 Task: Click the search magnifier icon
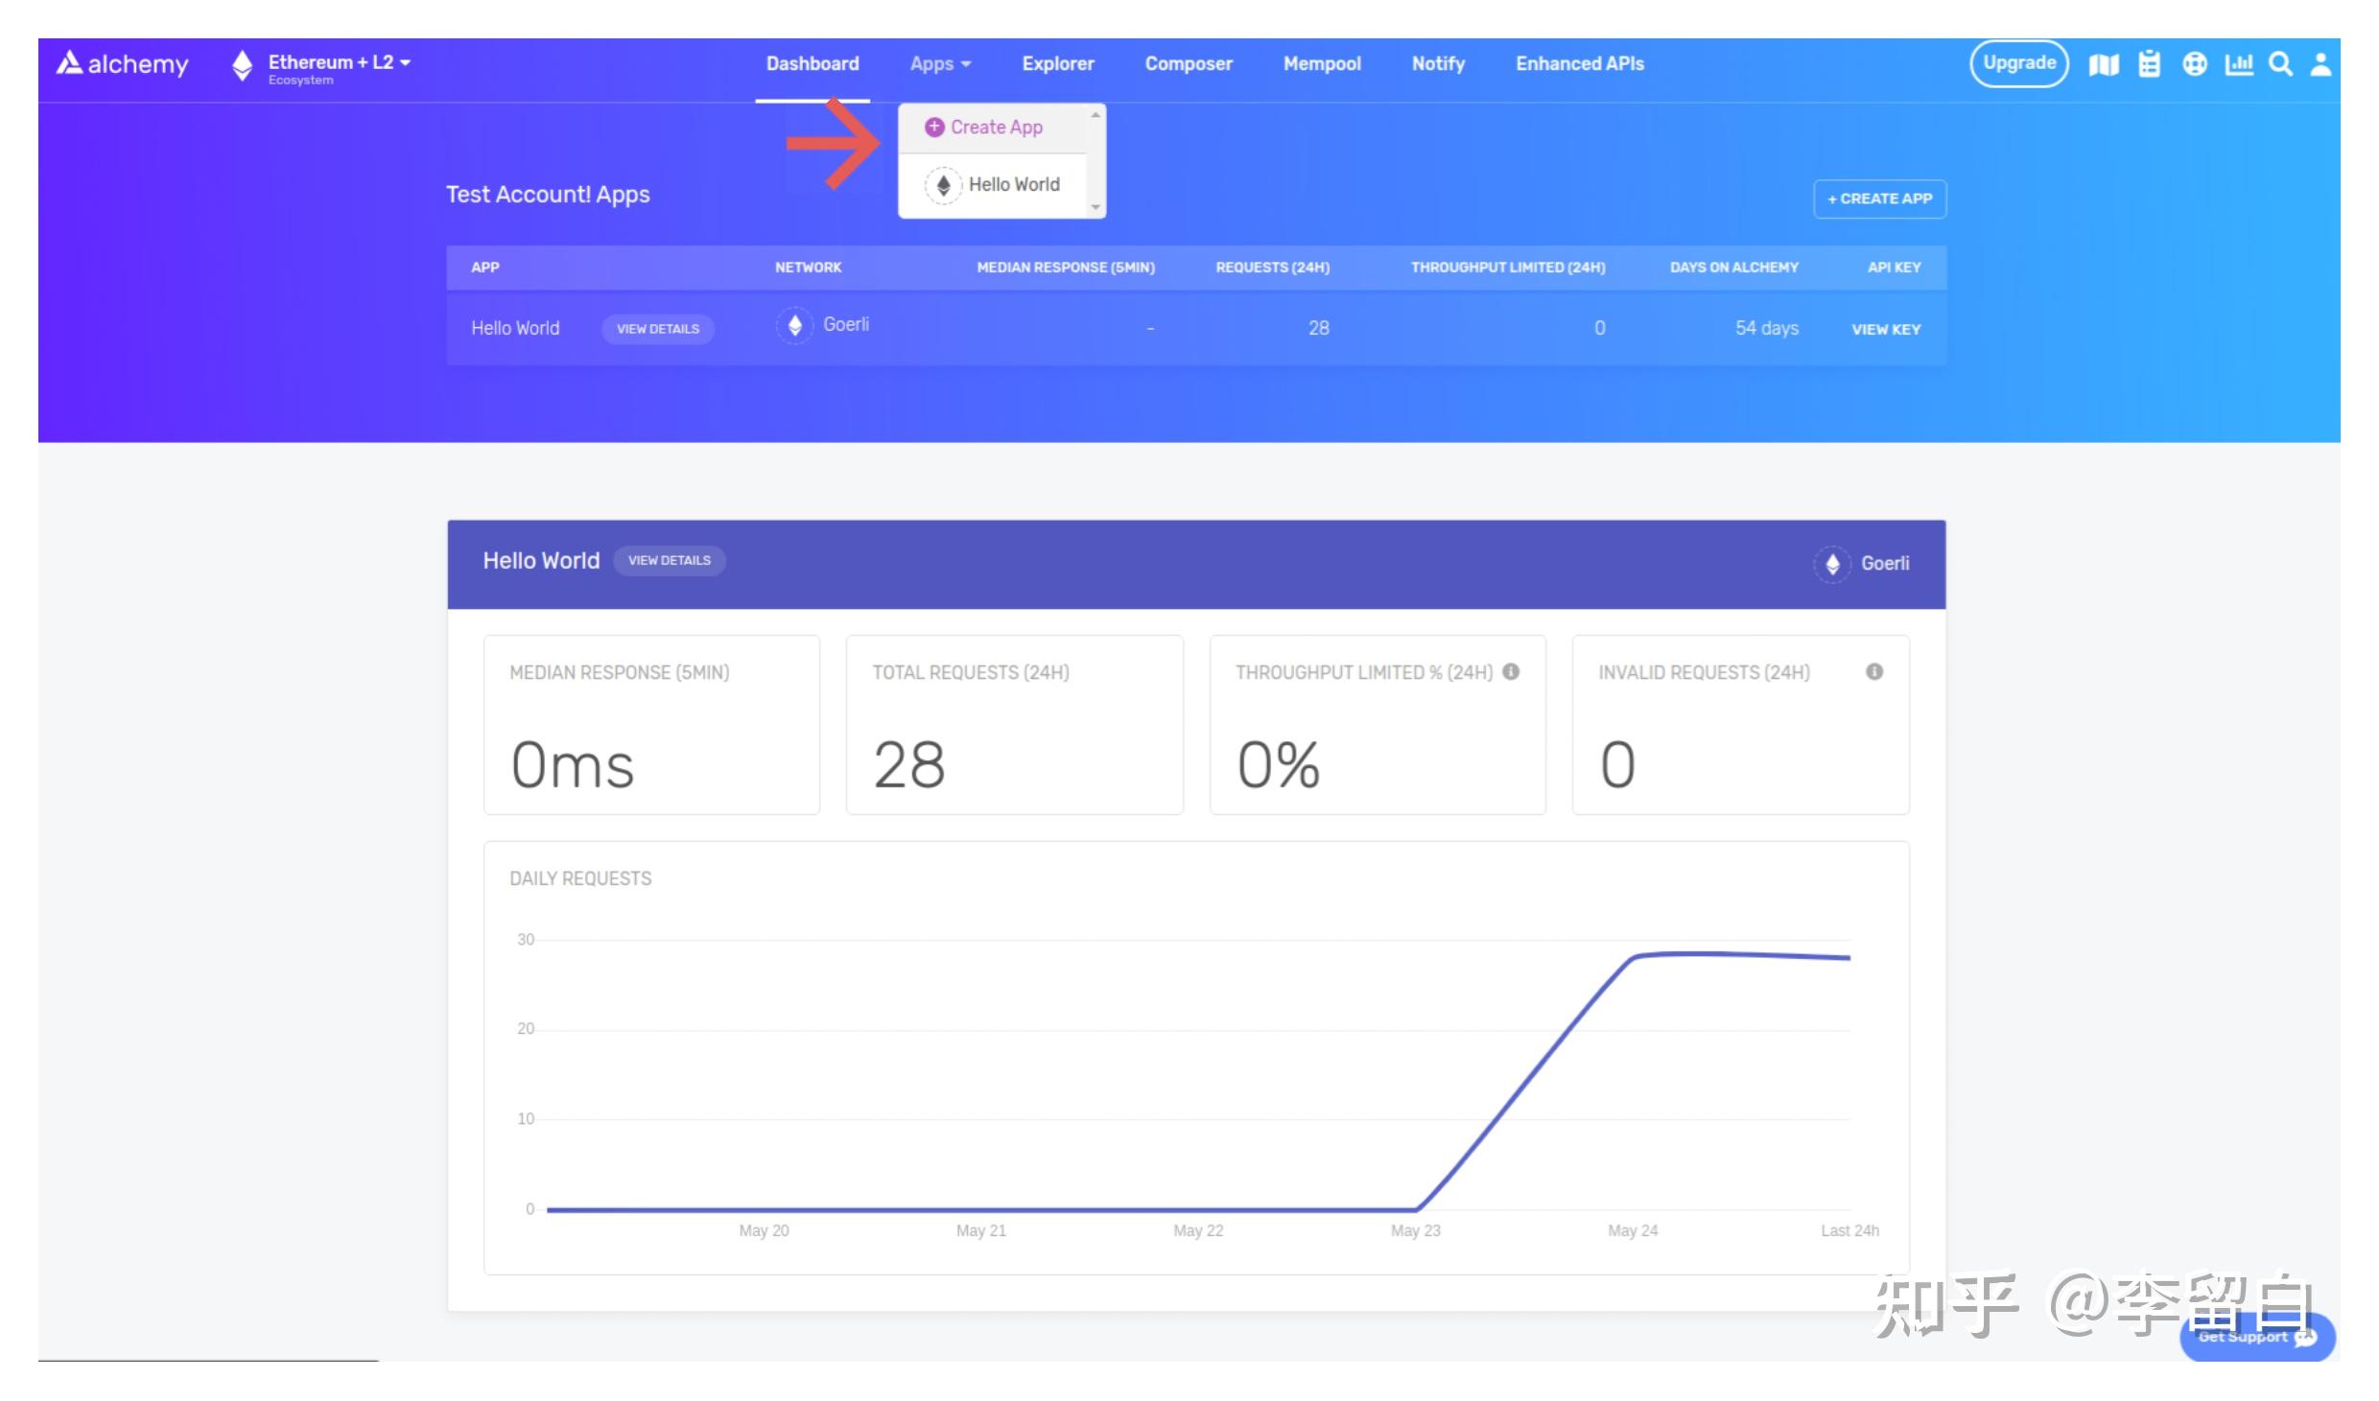[x=2280, y=64]
